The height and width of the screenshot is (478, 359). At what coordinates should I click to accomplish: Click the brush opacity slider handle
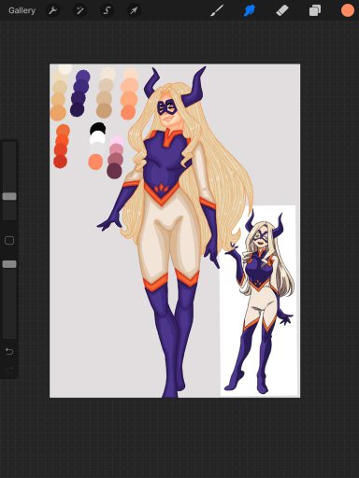coord(9,264)
